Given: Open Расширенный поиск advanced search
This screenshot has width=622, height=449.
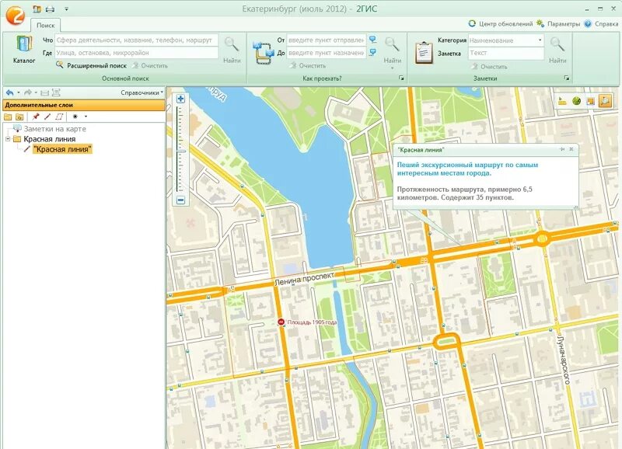Looking at the screenshot, I should pyautogui.click(x=92, y=65).
